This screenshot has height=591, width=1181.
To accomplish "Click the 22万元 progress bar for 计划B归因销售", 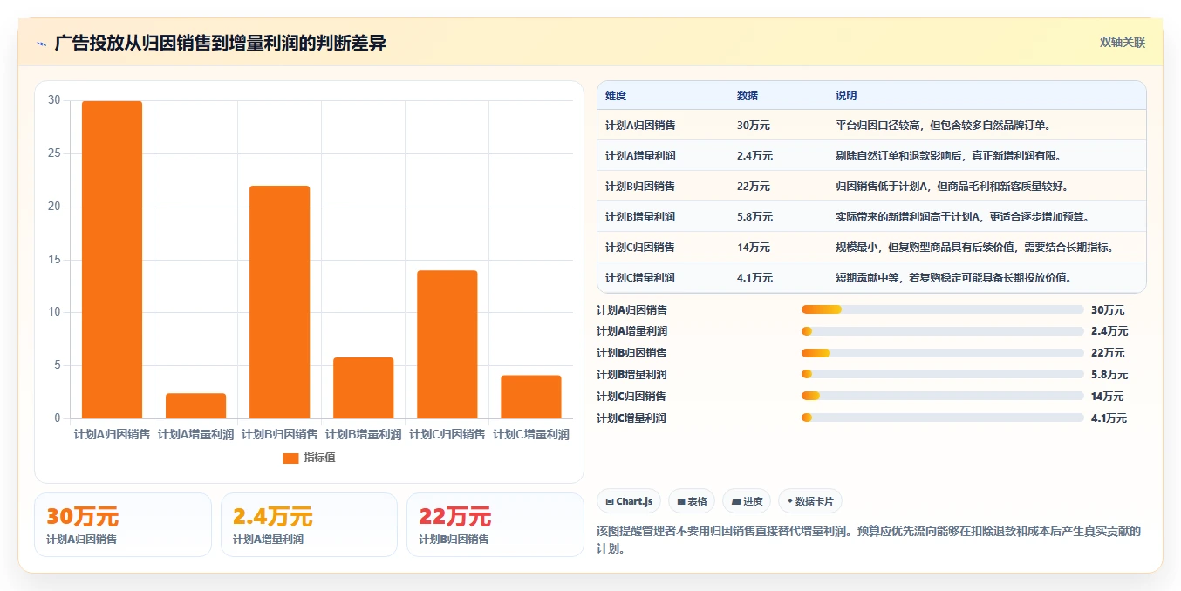I will (942, 353).
